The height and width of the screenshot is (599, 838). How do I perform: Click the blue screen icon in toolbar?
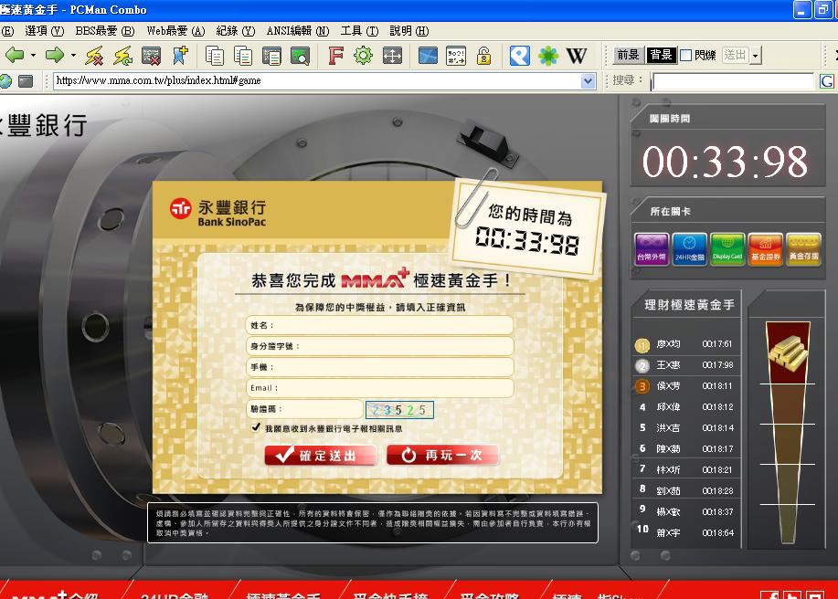(x=428, y=56)
